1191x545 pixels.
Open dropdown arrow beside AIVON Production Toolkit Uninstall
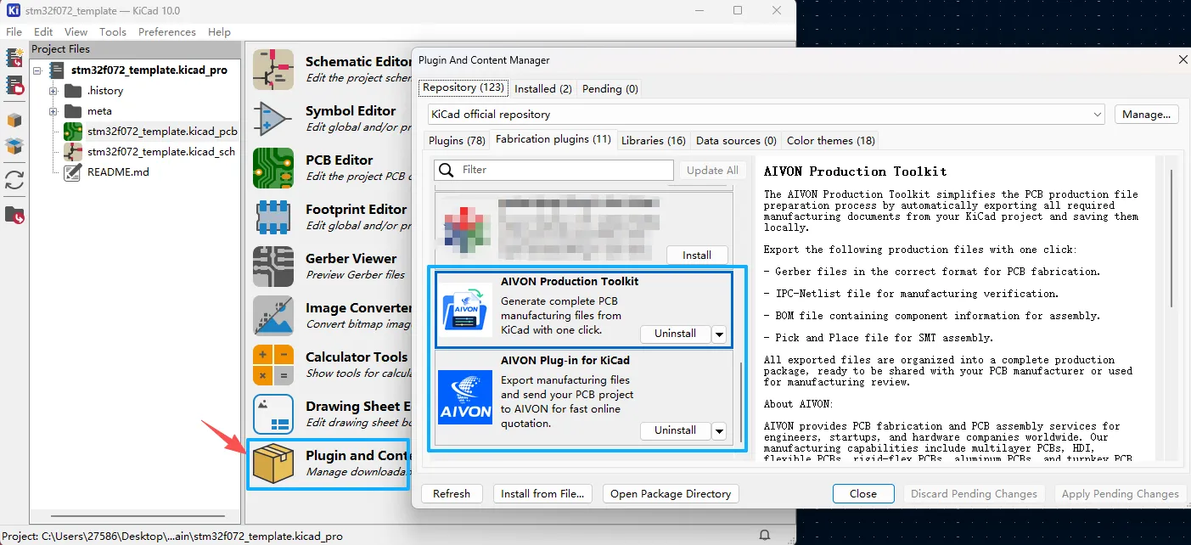tap(719, 334)
